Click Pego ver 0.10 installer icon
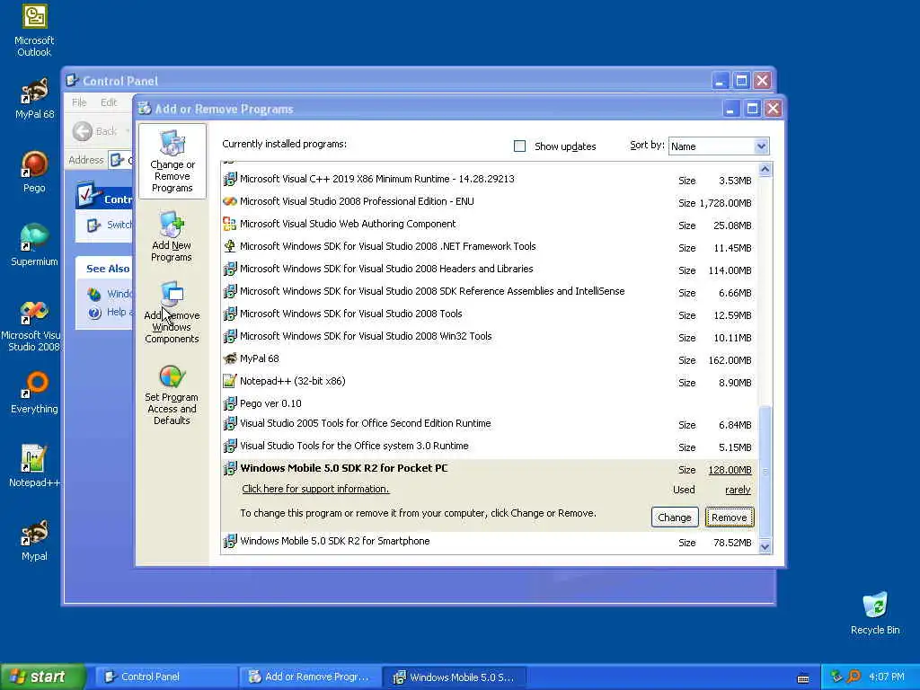Screen dimensions: 920x690 (230, 403)
